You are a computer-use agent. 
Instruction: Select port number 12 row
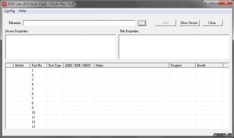pos(117,122)
